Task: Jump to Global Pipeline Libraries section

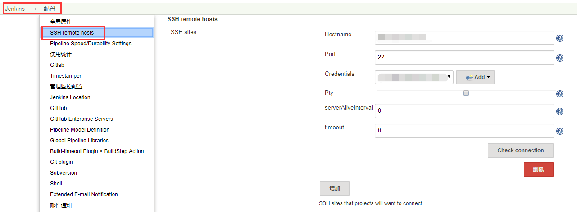Action: [79, 141]
